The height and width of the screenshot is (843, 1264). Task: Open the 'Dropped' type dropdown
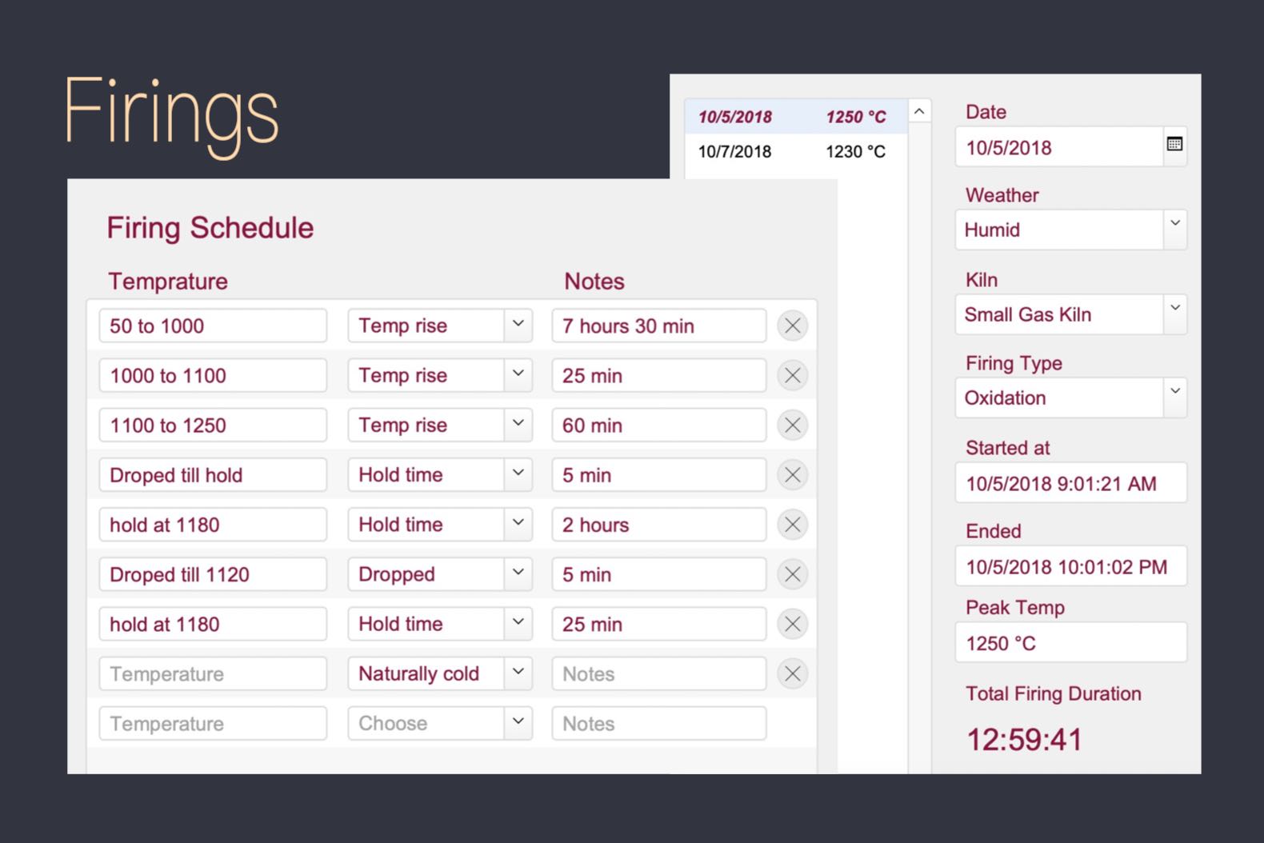pos(518,573)
